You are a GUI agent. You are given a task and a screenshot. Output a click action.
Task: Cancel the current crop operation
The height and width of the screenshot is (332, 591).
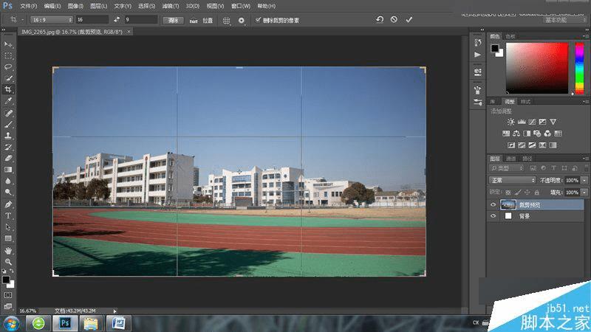click(394, 19)
